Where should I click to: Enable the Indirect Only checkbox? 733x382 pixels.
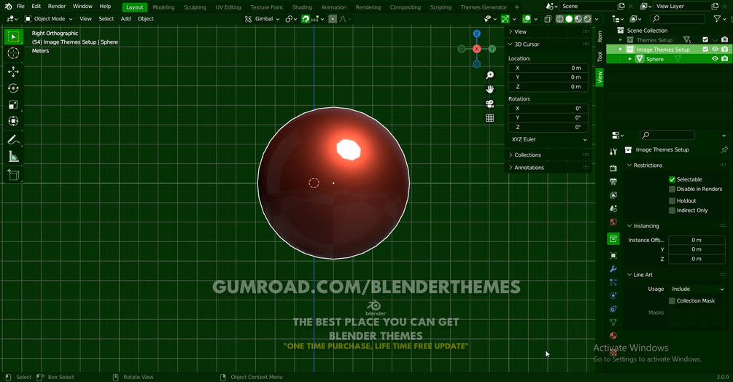pos(672,211)
